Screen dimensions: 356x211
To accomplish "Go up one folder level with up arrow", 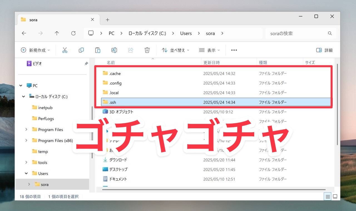I will coord(57,33).
